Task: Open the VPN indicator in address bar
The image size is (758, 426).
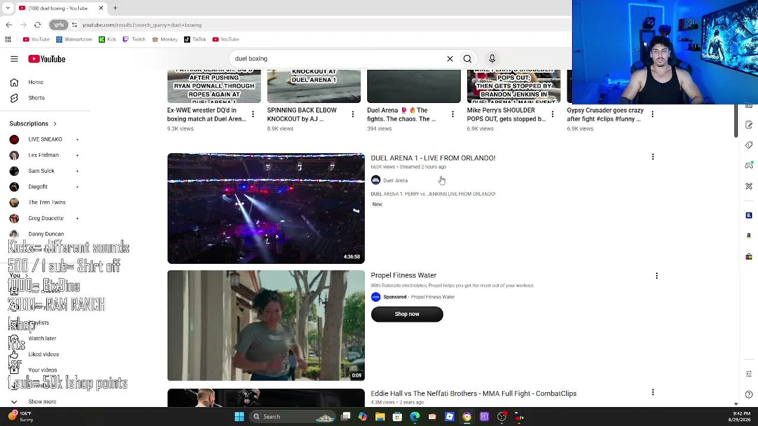Action: coord(59,25)
